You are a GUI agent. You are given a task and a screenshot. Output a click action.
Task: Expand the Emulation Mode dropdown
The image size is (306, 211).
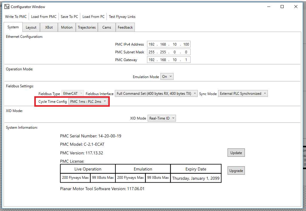(167, 77)
